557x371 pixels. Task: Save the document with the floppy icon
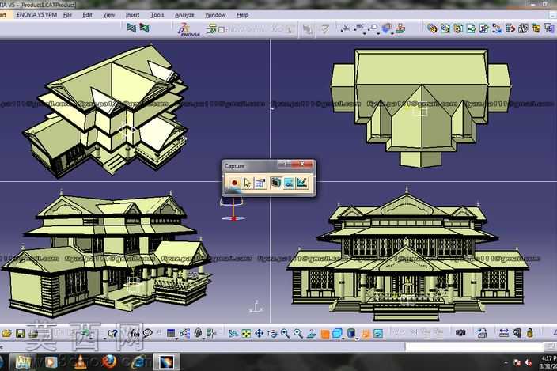[20, 333]
